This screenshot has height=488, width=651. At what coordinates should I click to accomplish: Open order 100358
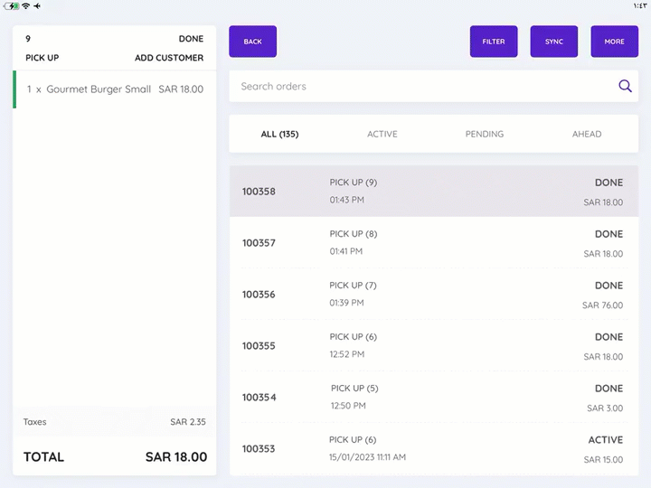tap(433, 192)
